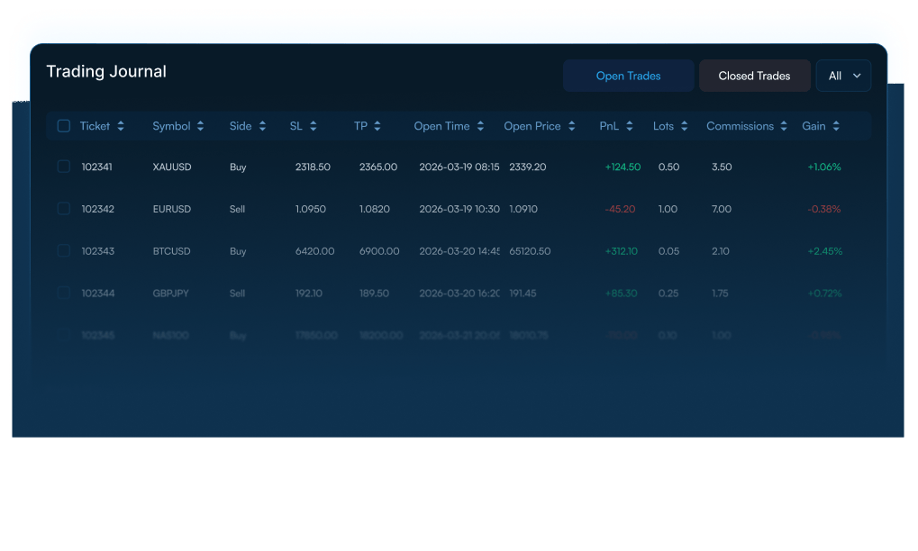918x551 pixels.
Task: Click the 0.05 lots value
Action: click(x=668, y=251)
